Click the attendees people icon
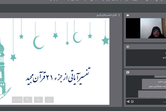The height and width of the screenshot is (111, 166). coord(128,47)
